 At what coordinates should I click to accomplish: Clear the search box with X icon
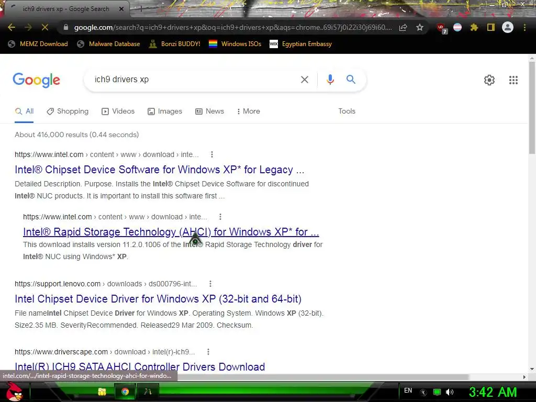click(x=304, y=80)
